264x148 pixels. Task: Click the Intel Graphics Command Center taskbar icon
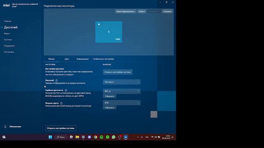tap(125, 137)
